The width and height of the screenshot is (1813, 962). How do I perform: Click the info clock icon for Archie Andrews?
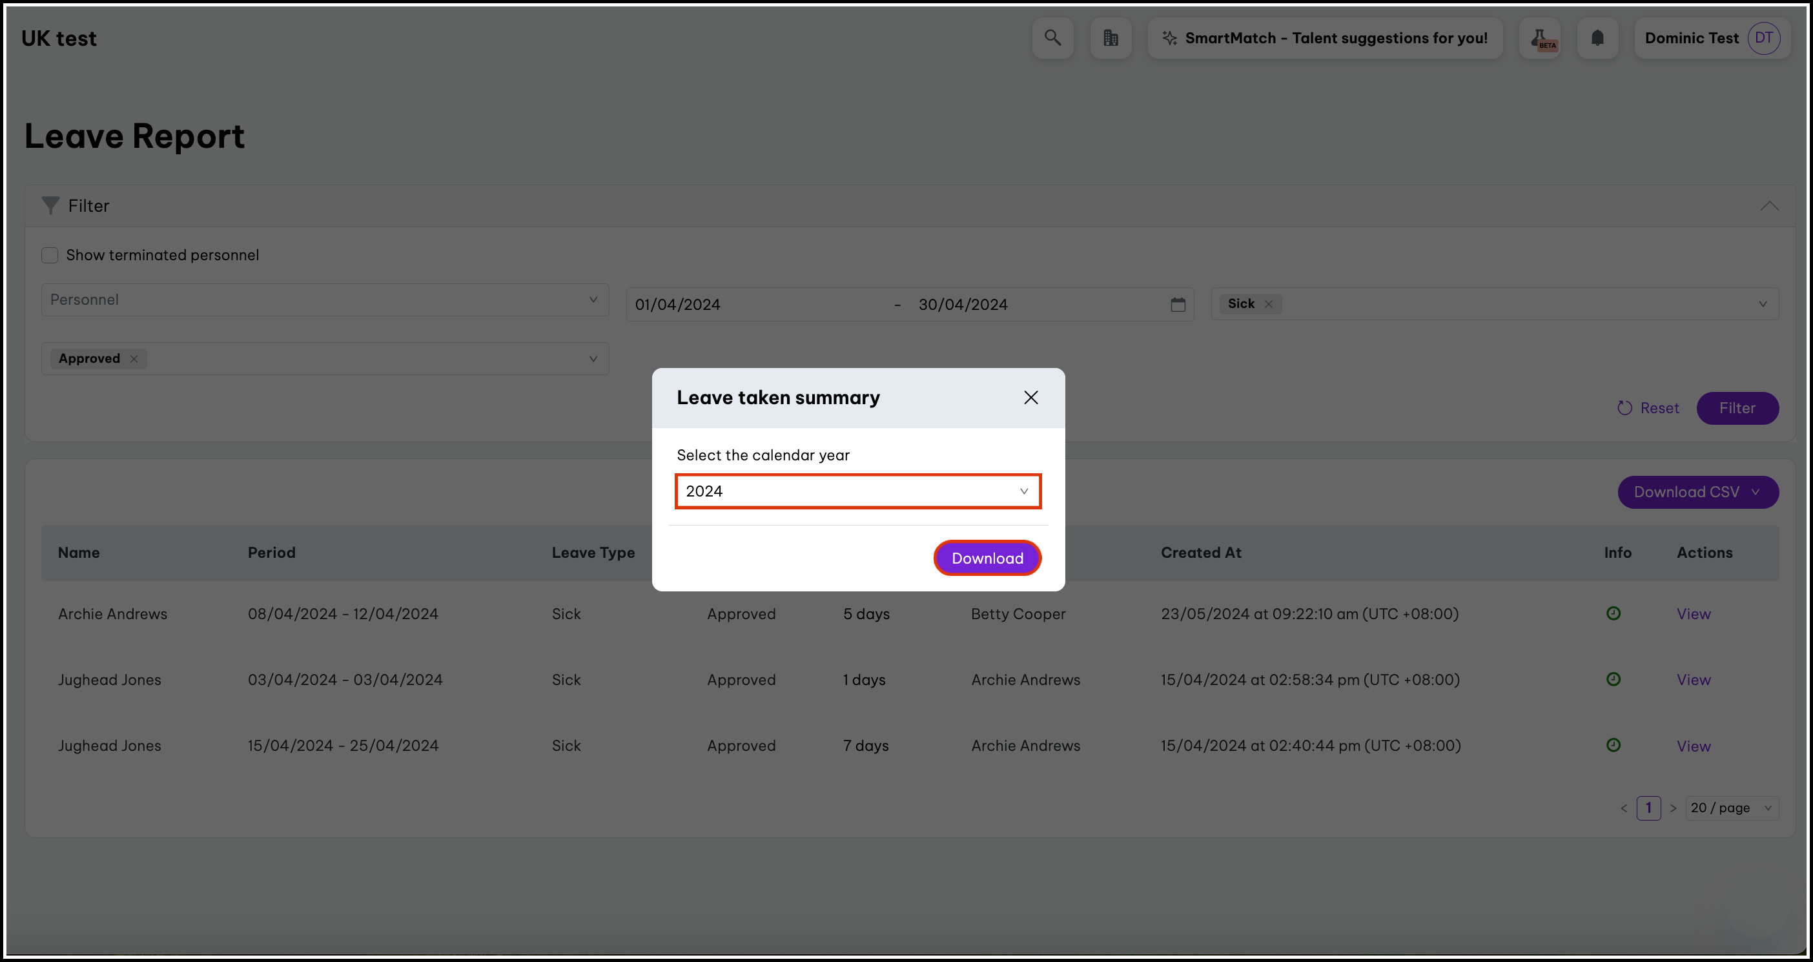(1613, 613)
